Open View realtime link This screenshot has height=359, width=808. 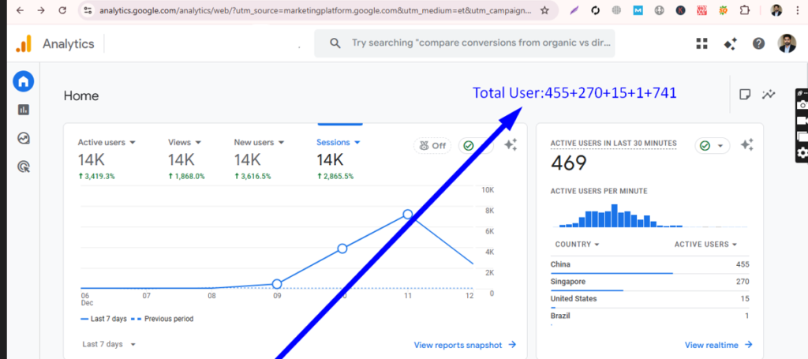coord(718,345)
